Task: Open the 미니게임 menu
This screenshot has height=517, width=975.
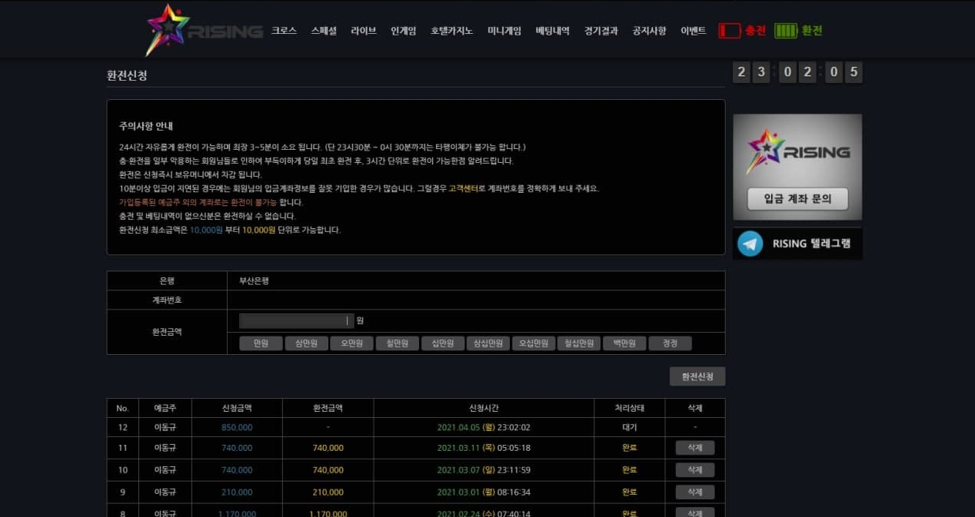Action: point(504,31)
